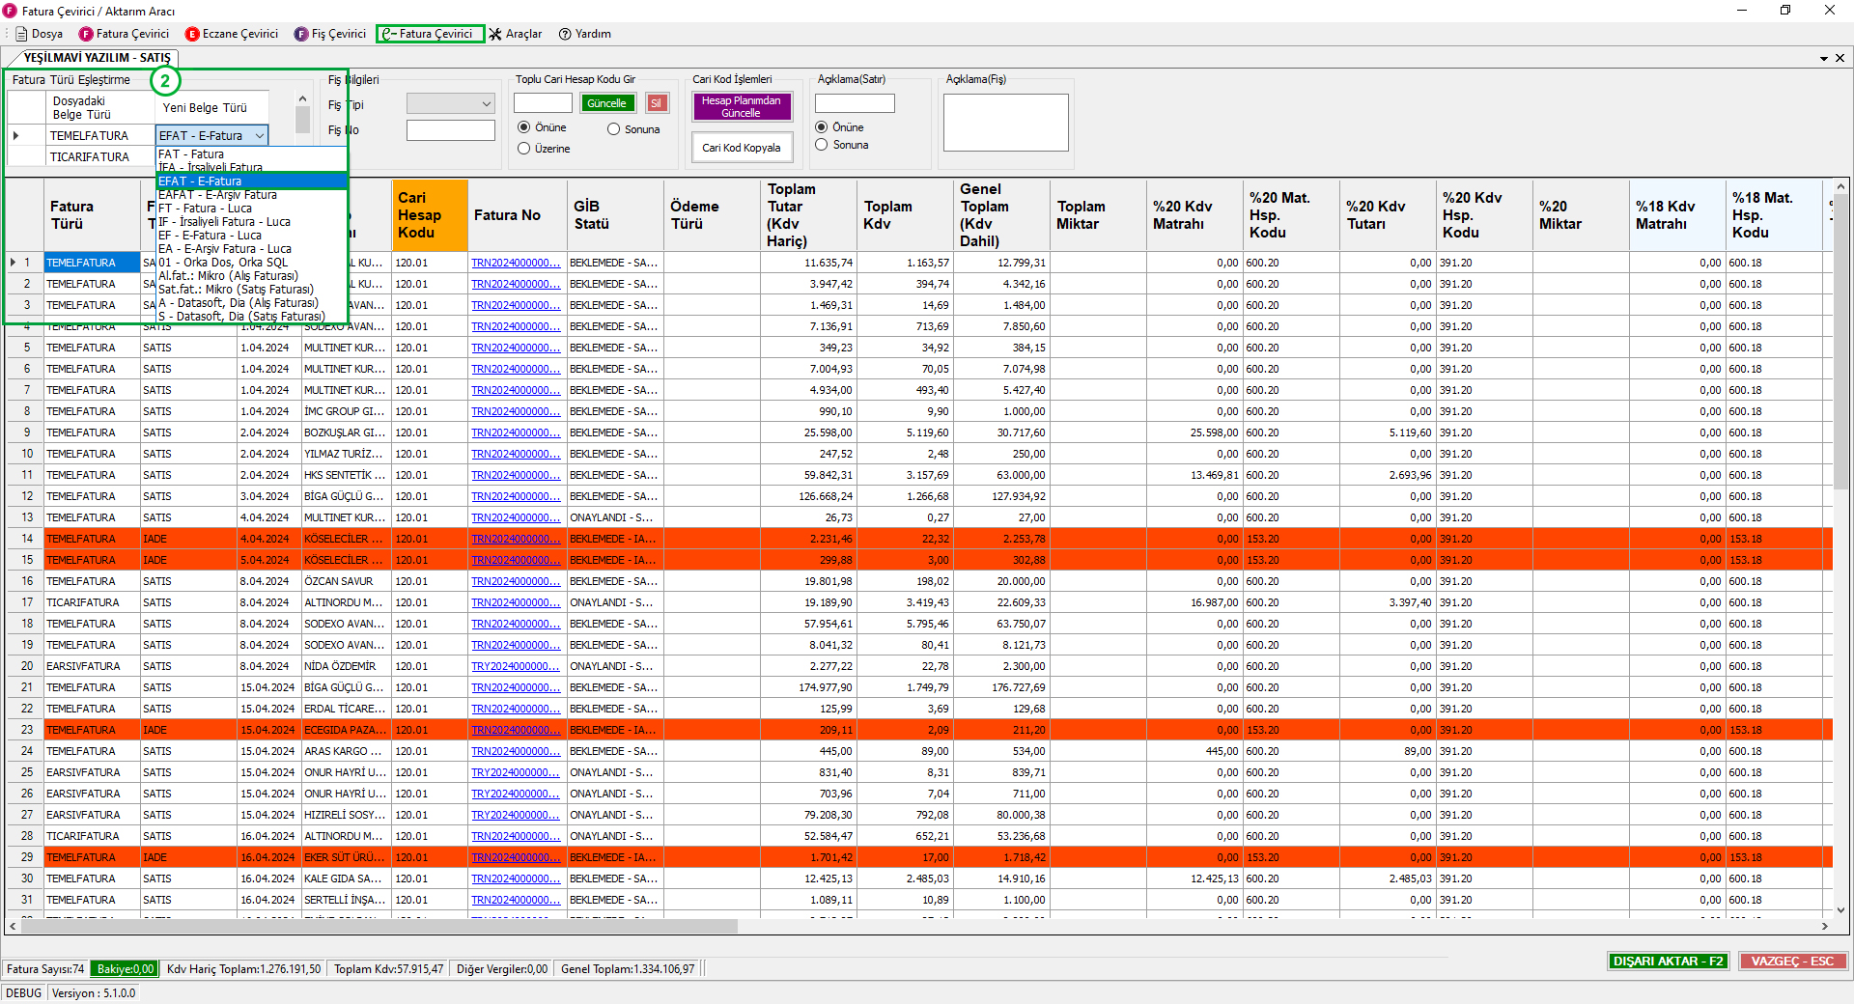Open the Araçlar tools icon
Image resolution: width=1854 pixels, height=1004 pixels.
(495, 34)
